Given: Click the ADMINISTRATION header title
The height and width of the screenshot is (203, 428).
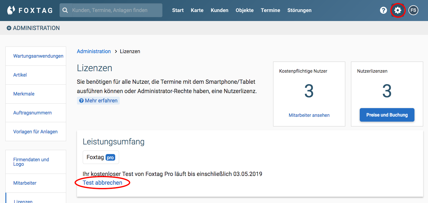Looking at the screenshot, I should coord(33,28).
